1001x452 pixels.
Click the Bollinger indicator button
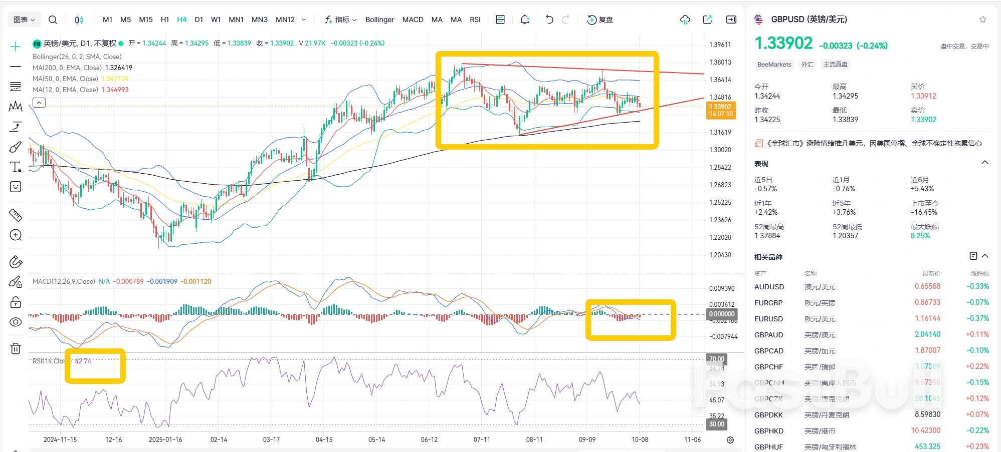(379, 20)
